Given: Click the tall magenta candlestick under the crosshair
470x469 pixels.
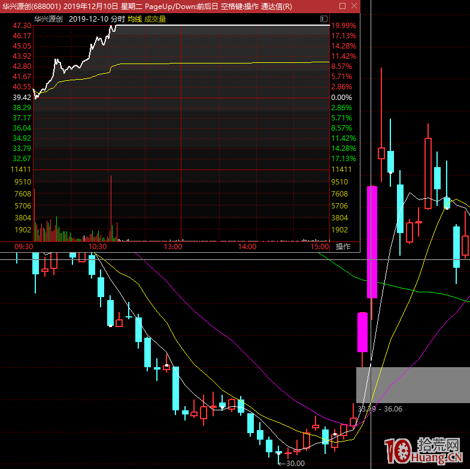Looking at the screenshot, I should click(x=372, y=242).
